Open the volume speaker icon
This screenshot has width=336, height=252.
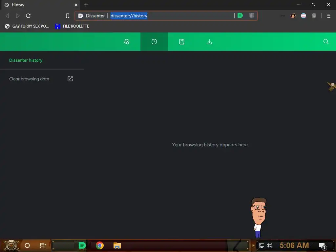pos(269,245)
